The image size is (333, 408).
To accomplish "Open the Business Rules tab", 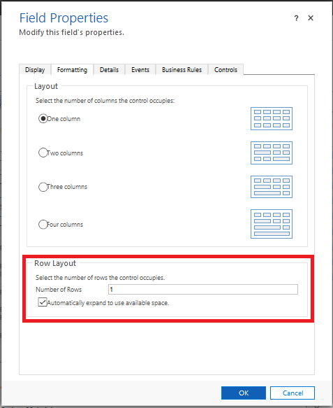I will (x=182, y=70).
